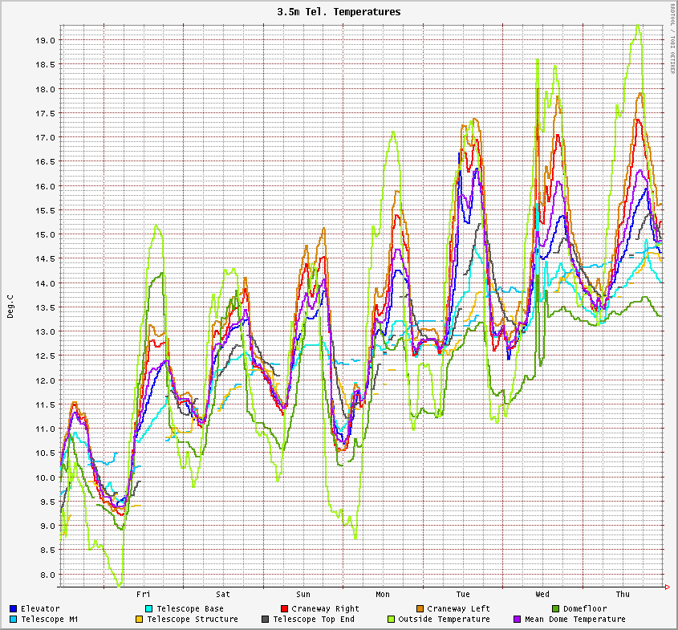Select the chart title '3.5m Tel. Temperatures'
This screenshot has width=678, height=630.
(x=339, y=12)
